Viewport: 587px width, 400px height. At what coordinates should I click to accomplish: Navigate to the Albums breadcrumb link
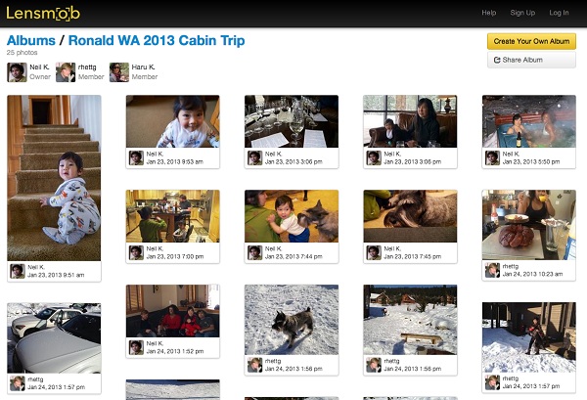pos(31,40)
